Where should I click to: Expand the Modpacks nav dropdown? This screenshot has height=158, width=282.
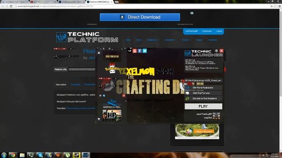click(x=153, y=40)
